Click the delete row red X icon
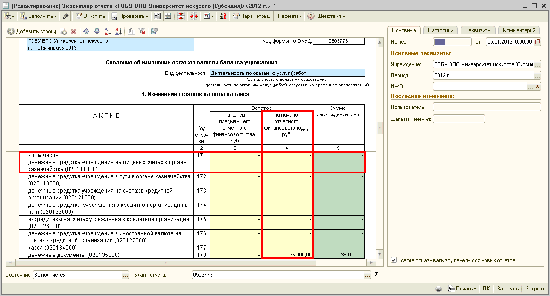The image size is (550, 296). pyautogui.click(x=73, y=32)
